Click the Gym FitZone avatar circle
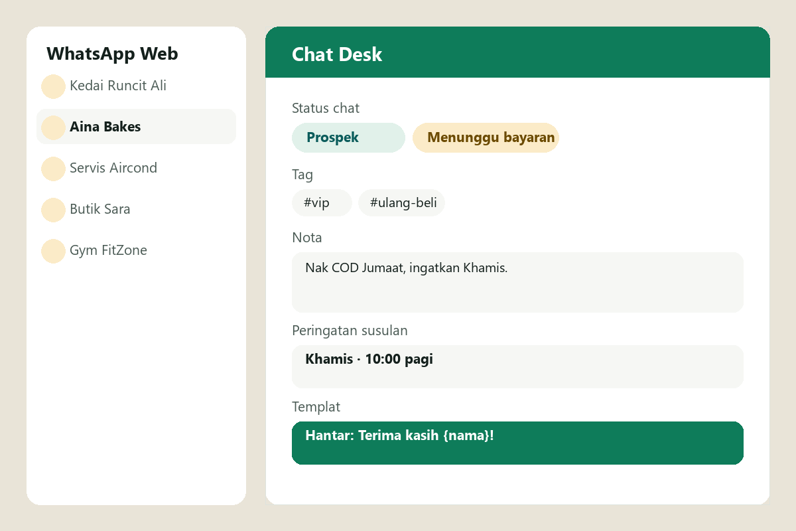This screenshot has width=796, height=531. click(x=53, y=251)
